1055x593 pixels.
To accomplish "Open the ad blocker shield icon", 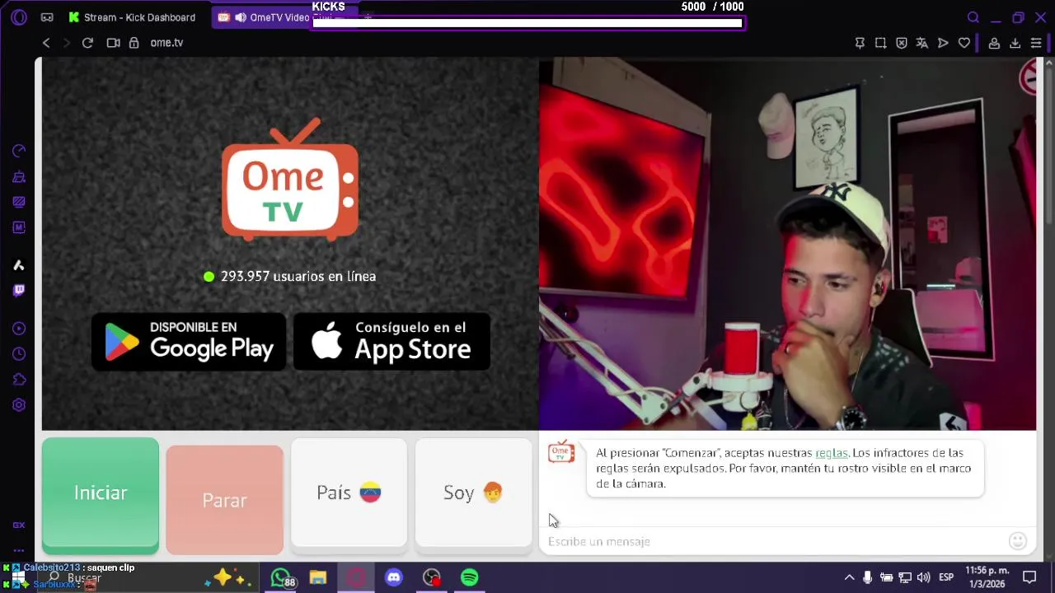I will (x=902, y=43).
